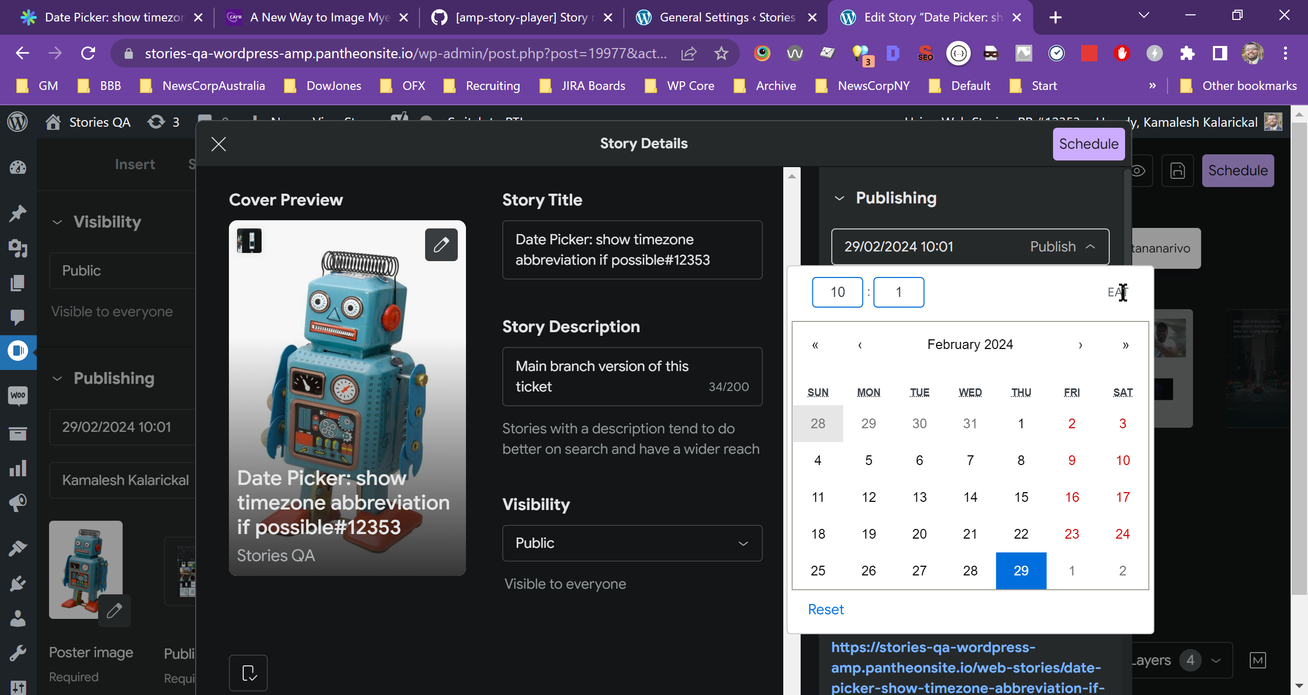Edit the poster image with pencil icon
The height and width of the screenshot is (695, 1308).
click(x=114, y=610)
